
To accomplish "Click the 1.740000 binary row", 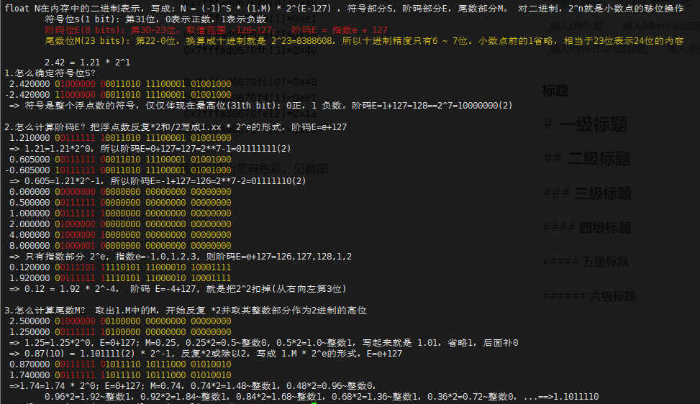I will 120,375.
